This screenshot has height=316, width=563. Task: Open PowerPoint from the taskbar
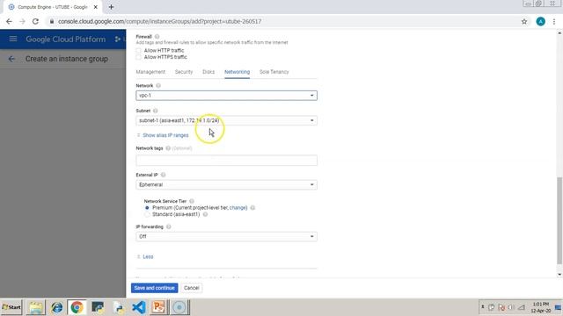click(158, 307)
